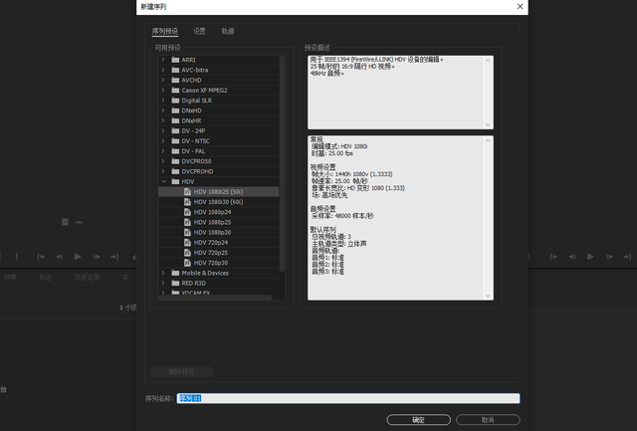
Task: Select the HDV 1080i25 (50i) preset
Action: [x=219, y=192]
